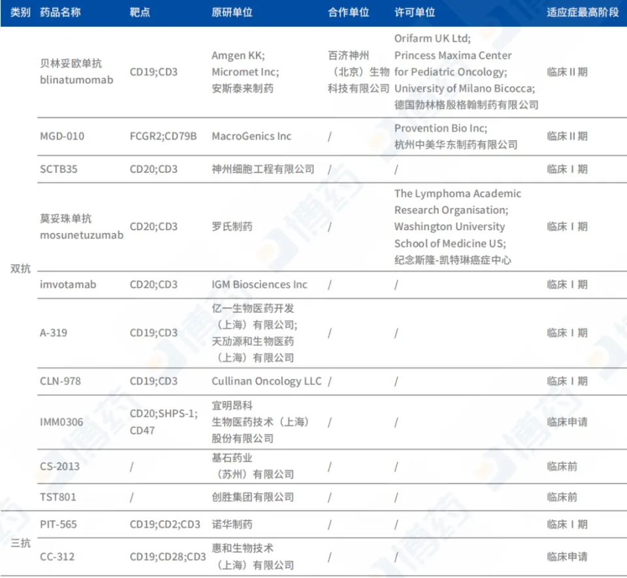Click 临床 II 期 stage in blinatumomab row
The height and width of the screenshot is (578, 627).
[567, 72]
